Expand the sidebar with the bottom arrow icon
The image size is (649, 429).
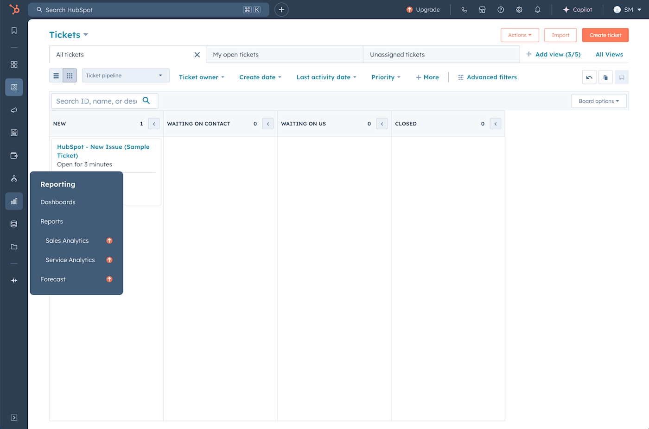tap(14, 417)
